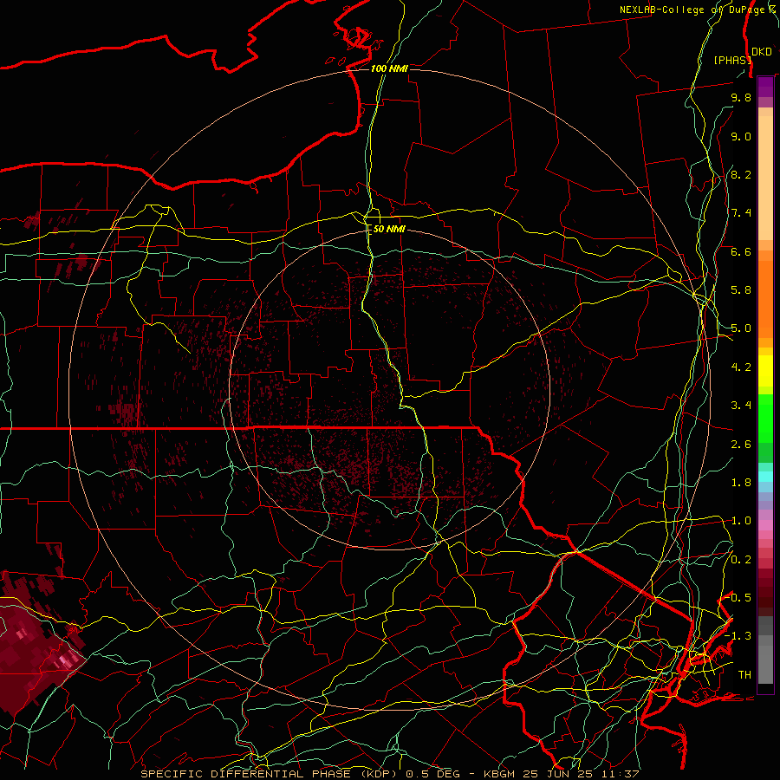780x780 pixels.
Task: Click the 5.0 value on the color scale
Action: (x=741, y=328)
